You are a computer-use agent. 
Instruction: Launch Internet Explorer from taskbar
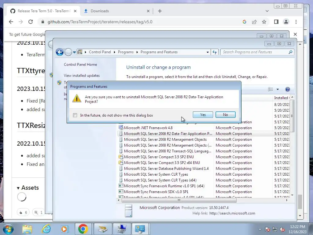(x=46, y=229)
